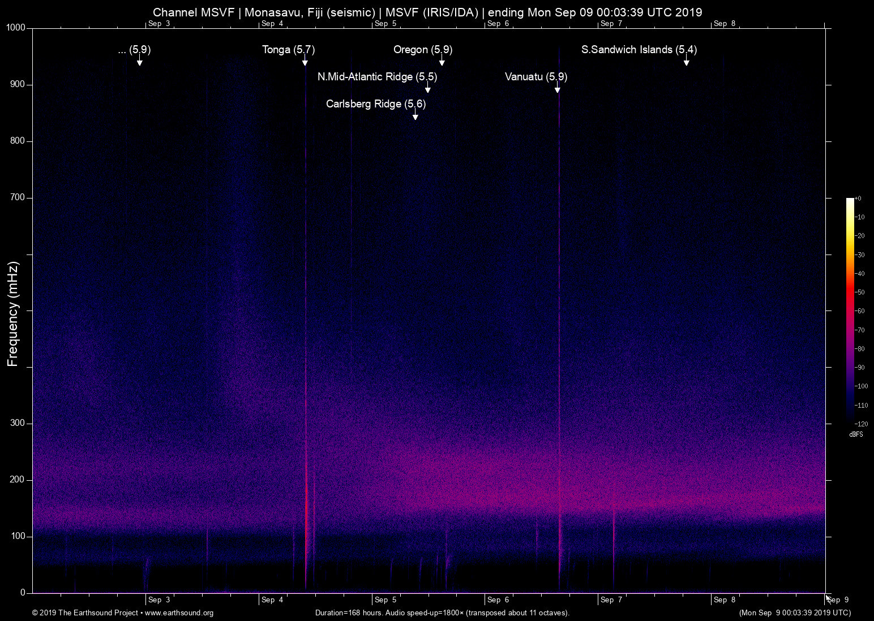Click the -20 color scale value
Image resolution: width=874 pixels, height=621 pixels.
pyautogui.click(x=860, y=236)
